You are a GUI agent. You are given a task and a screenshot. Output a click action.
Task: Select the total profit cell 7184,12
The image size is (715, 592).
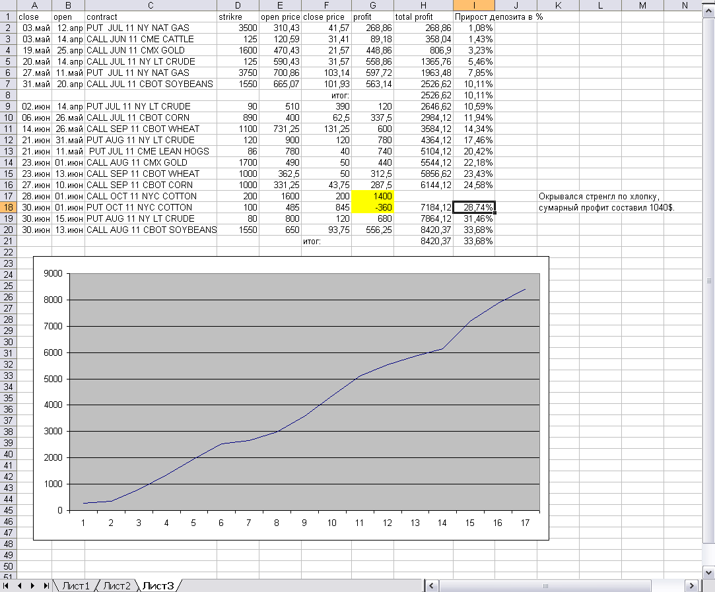tap(423, 207)
